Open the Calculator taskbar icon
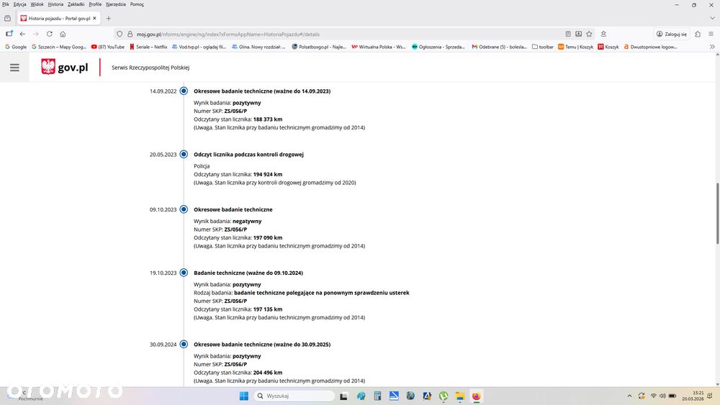This screenshot has width=720, height=405. (x=377, y=396)
